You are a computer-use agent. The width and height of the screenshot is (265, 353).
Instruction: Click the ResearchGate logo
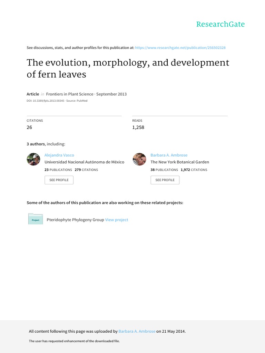pos(220,24)
